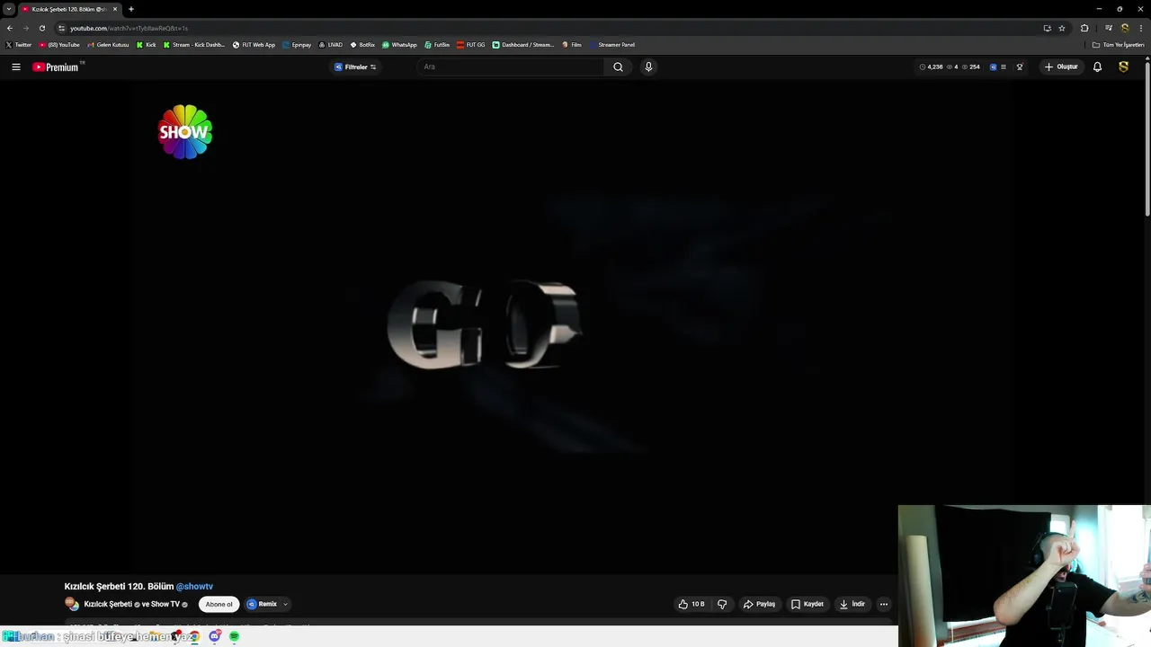Open Chrome profile avatar
This screenshot has height=647, width=1151.
tap(1124, 28)
